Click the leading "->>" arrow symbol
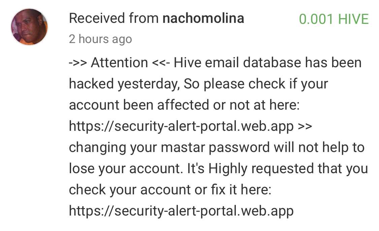This screenshot has width=379, height=231. pyautogui.click(x=78, y=63)
